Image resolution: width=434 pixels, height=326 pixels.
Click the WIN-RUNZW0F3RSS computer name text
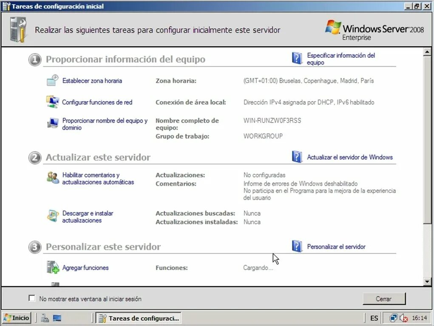click(x=272, y=120)
